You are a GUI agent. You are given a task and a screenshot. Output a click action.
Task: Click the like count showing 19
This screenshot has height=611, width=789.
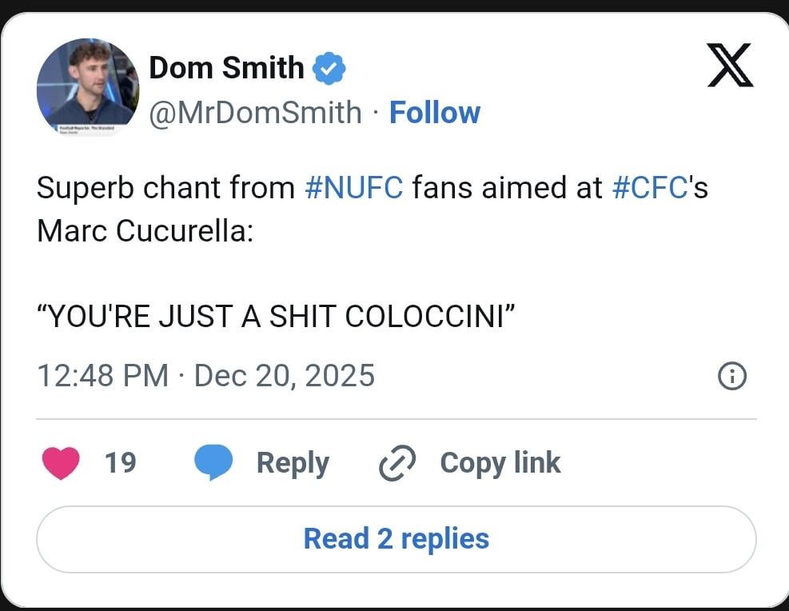pyautogui.click(x=120, y=462)
